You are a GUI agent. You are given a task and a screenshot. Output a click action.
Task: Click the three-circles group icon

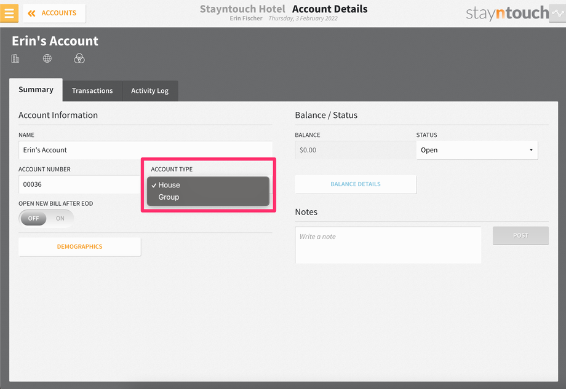79,58
